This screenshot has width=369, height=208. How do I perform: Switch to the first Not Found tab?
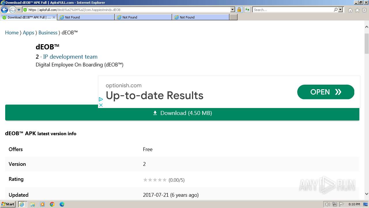[x=86, y=17]
